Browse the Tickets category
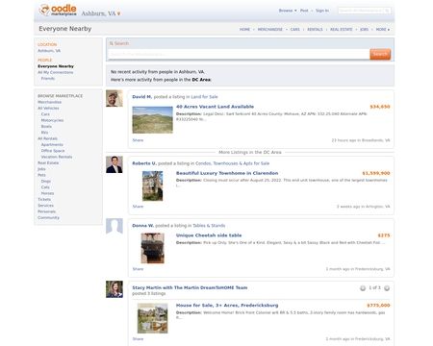The height and width of the screenshot is (346, 433). (x=44, y=199)
